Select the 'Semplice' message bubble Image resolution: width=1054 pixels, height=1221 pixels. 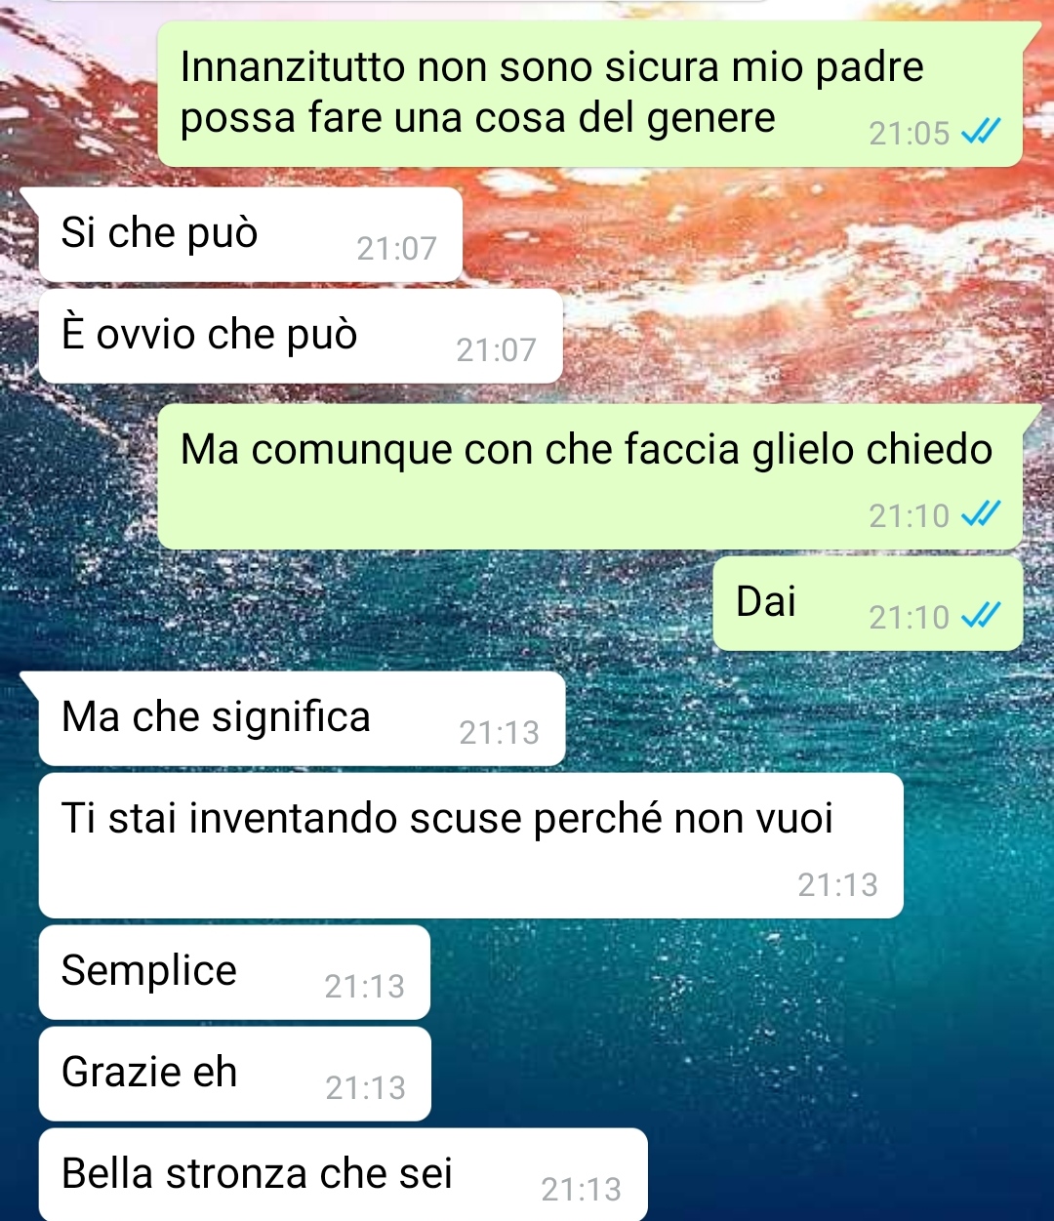(x=234, y=972)
